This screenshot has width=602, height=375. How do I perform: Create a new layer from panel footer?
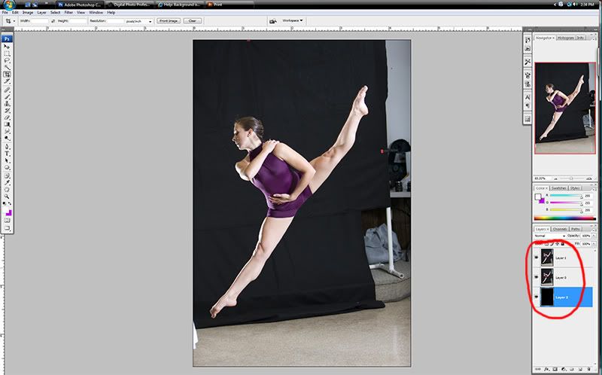point(580,369)
